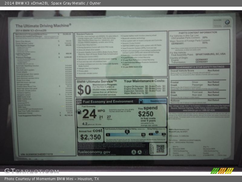
Task: Click the BMW Ultimate Service $0 amount
Action: click(84, 90)
